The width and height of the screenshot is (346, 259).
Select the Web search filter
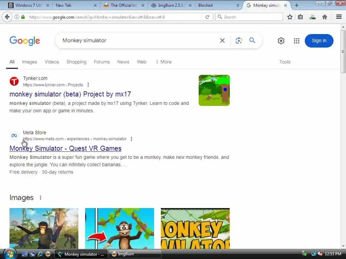(x=142, y=62)
